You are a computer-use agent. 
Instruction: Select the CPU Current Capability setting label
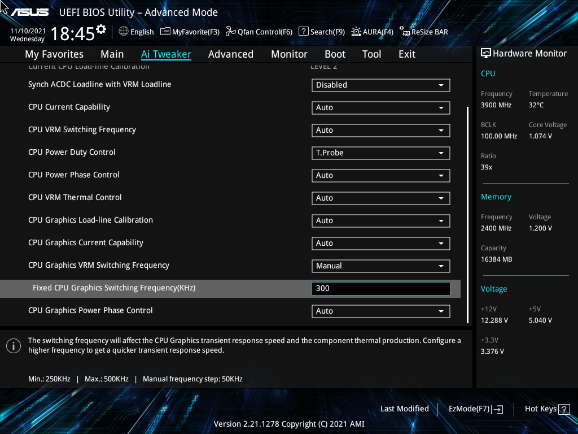69,107
